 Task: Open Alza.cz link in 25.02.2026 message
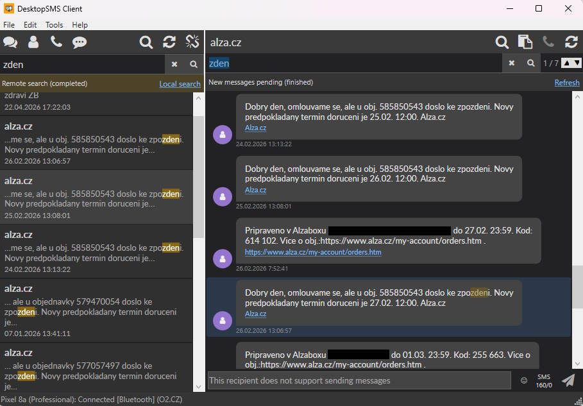(255, 190)
